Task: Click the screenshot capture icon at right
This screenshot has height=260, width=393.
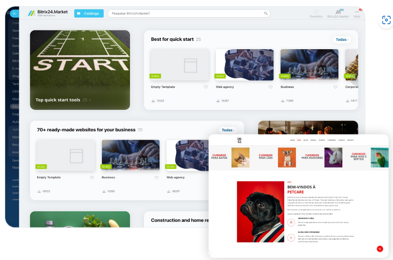Action: (x=386, y=20)
